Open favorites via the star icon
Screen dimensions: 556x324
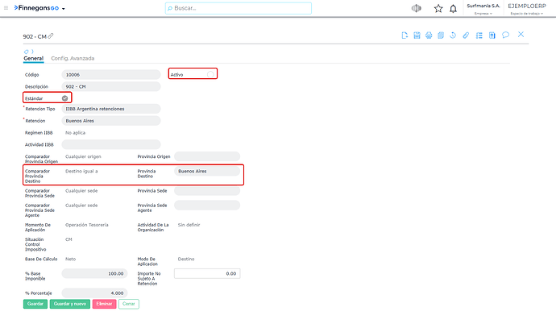pyautogui.click(x=438, y=9)
